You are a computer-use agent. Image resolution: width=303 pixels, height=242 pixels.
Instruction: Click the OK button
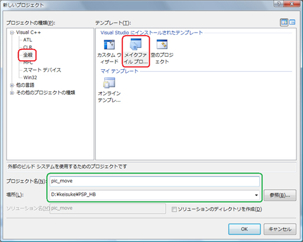pos(244,229)
